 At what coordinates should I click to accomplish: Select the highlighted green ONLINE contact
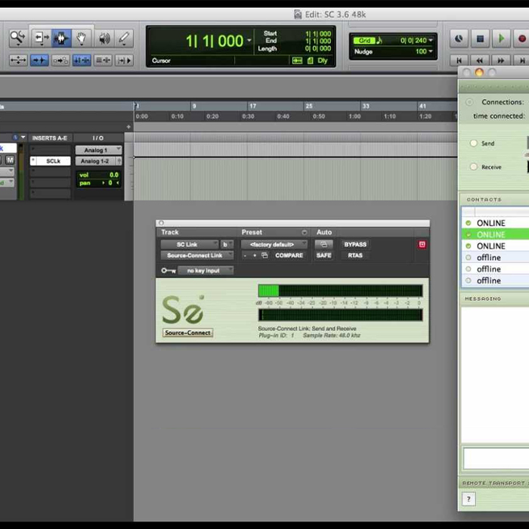[495, 234]
